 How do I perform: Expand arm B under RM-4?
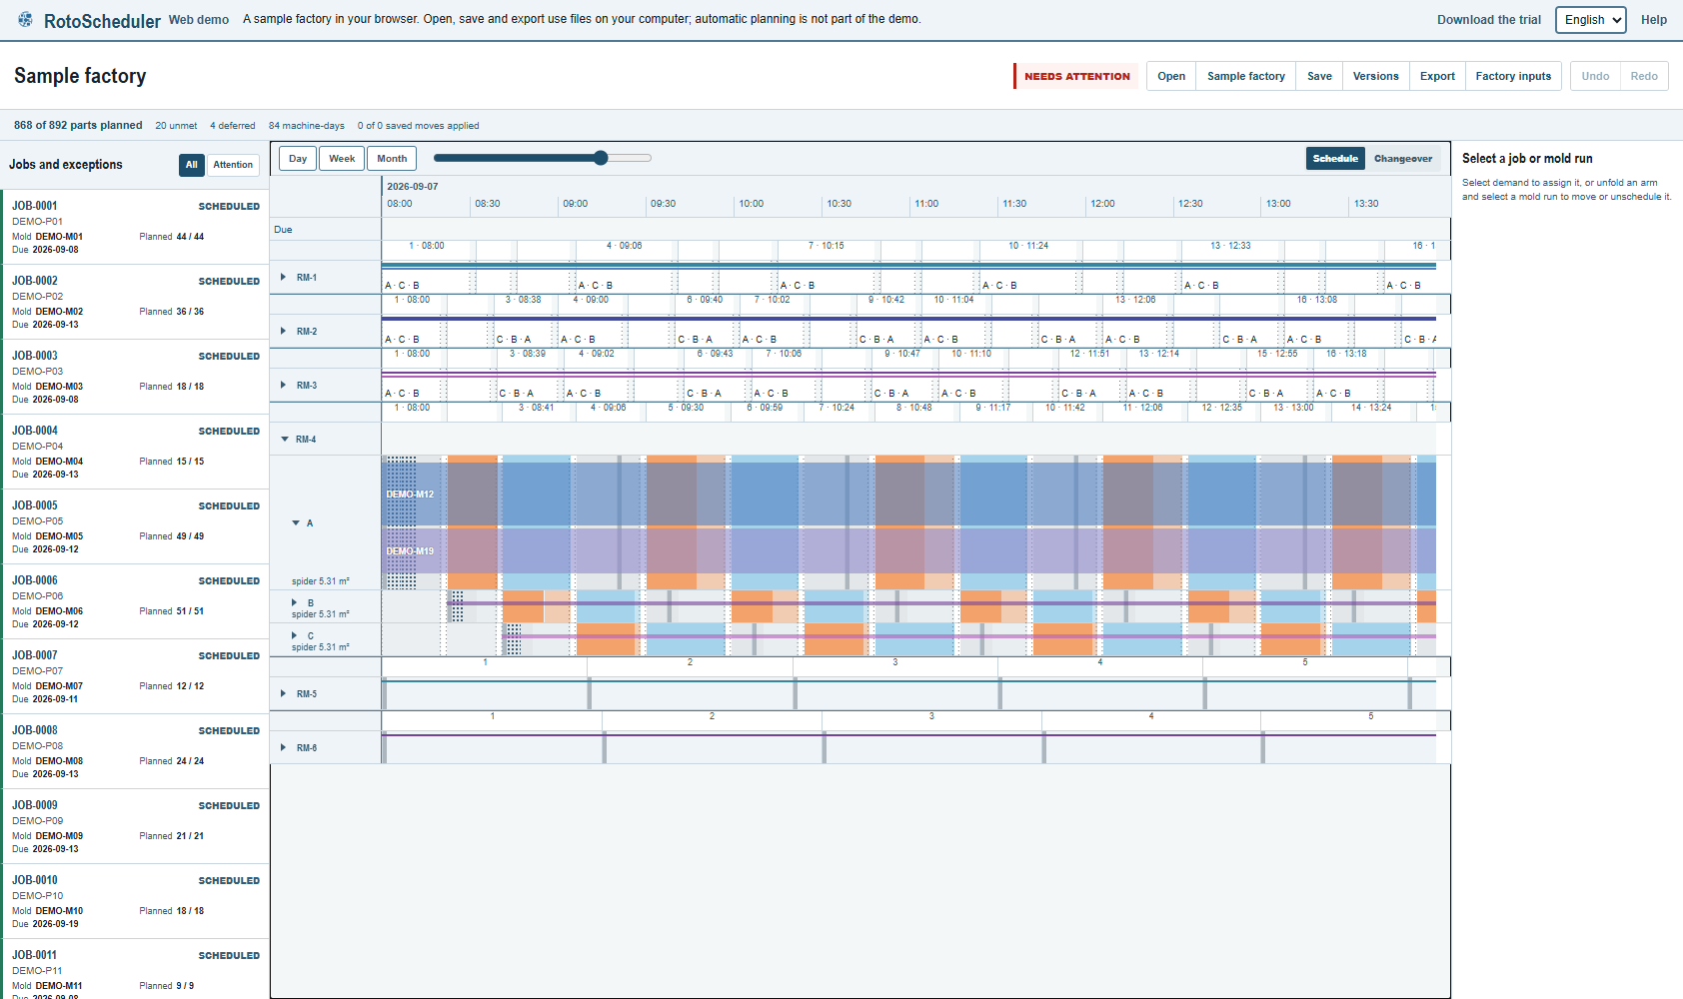click(295, 602)
